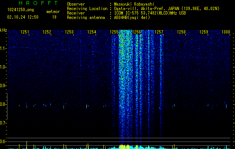Click the kHz axis unit label
235x149 pixels.
(3, 30)
